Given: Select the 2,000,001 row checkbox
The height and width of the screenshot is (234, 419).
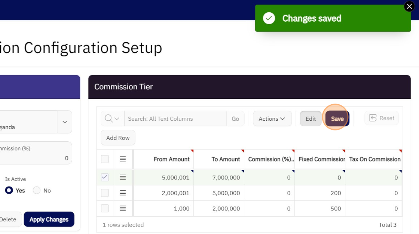Looking at the screenshot, I should [x=105, y=193].
